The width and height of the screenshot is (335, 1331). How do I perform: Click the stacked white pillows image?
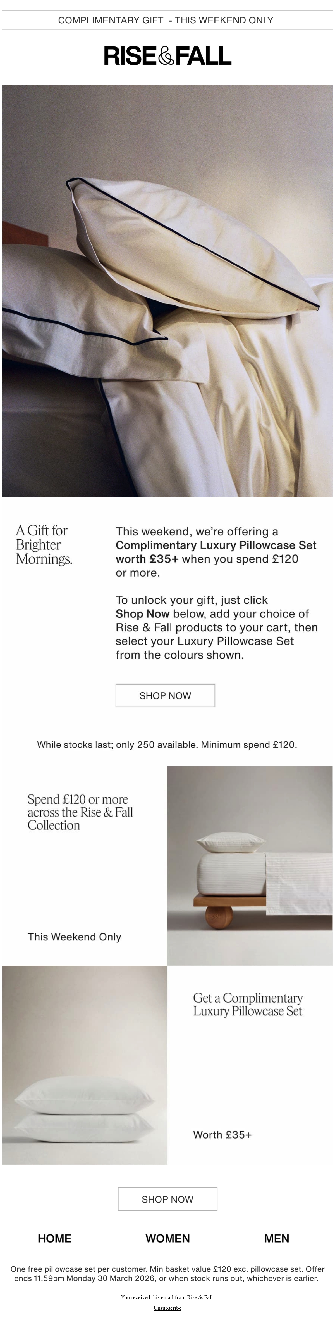(85, 1065)
